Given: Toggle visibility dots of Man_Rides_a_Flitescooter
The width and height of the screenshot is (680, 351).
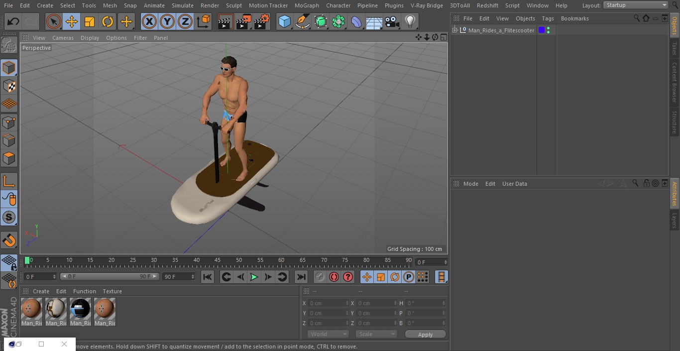Looking at the screenshot, I should 548,30.
